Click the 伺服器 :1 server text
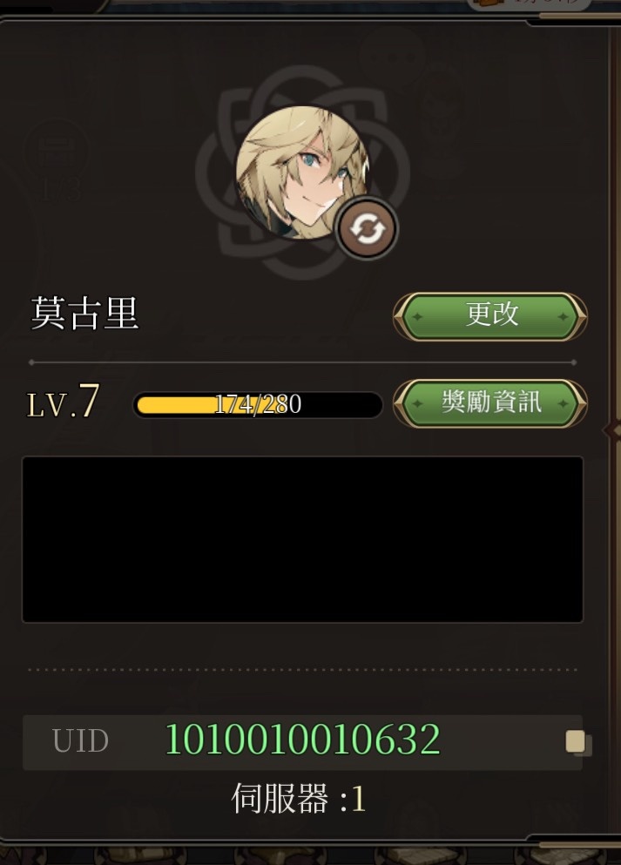Viewport: 621px width, 865px height. coord(299,798)
